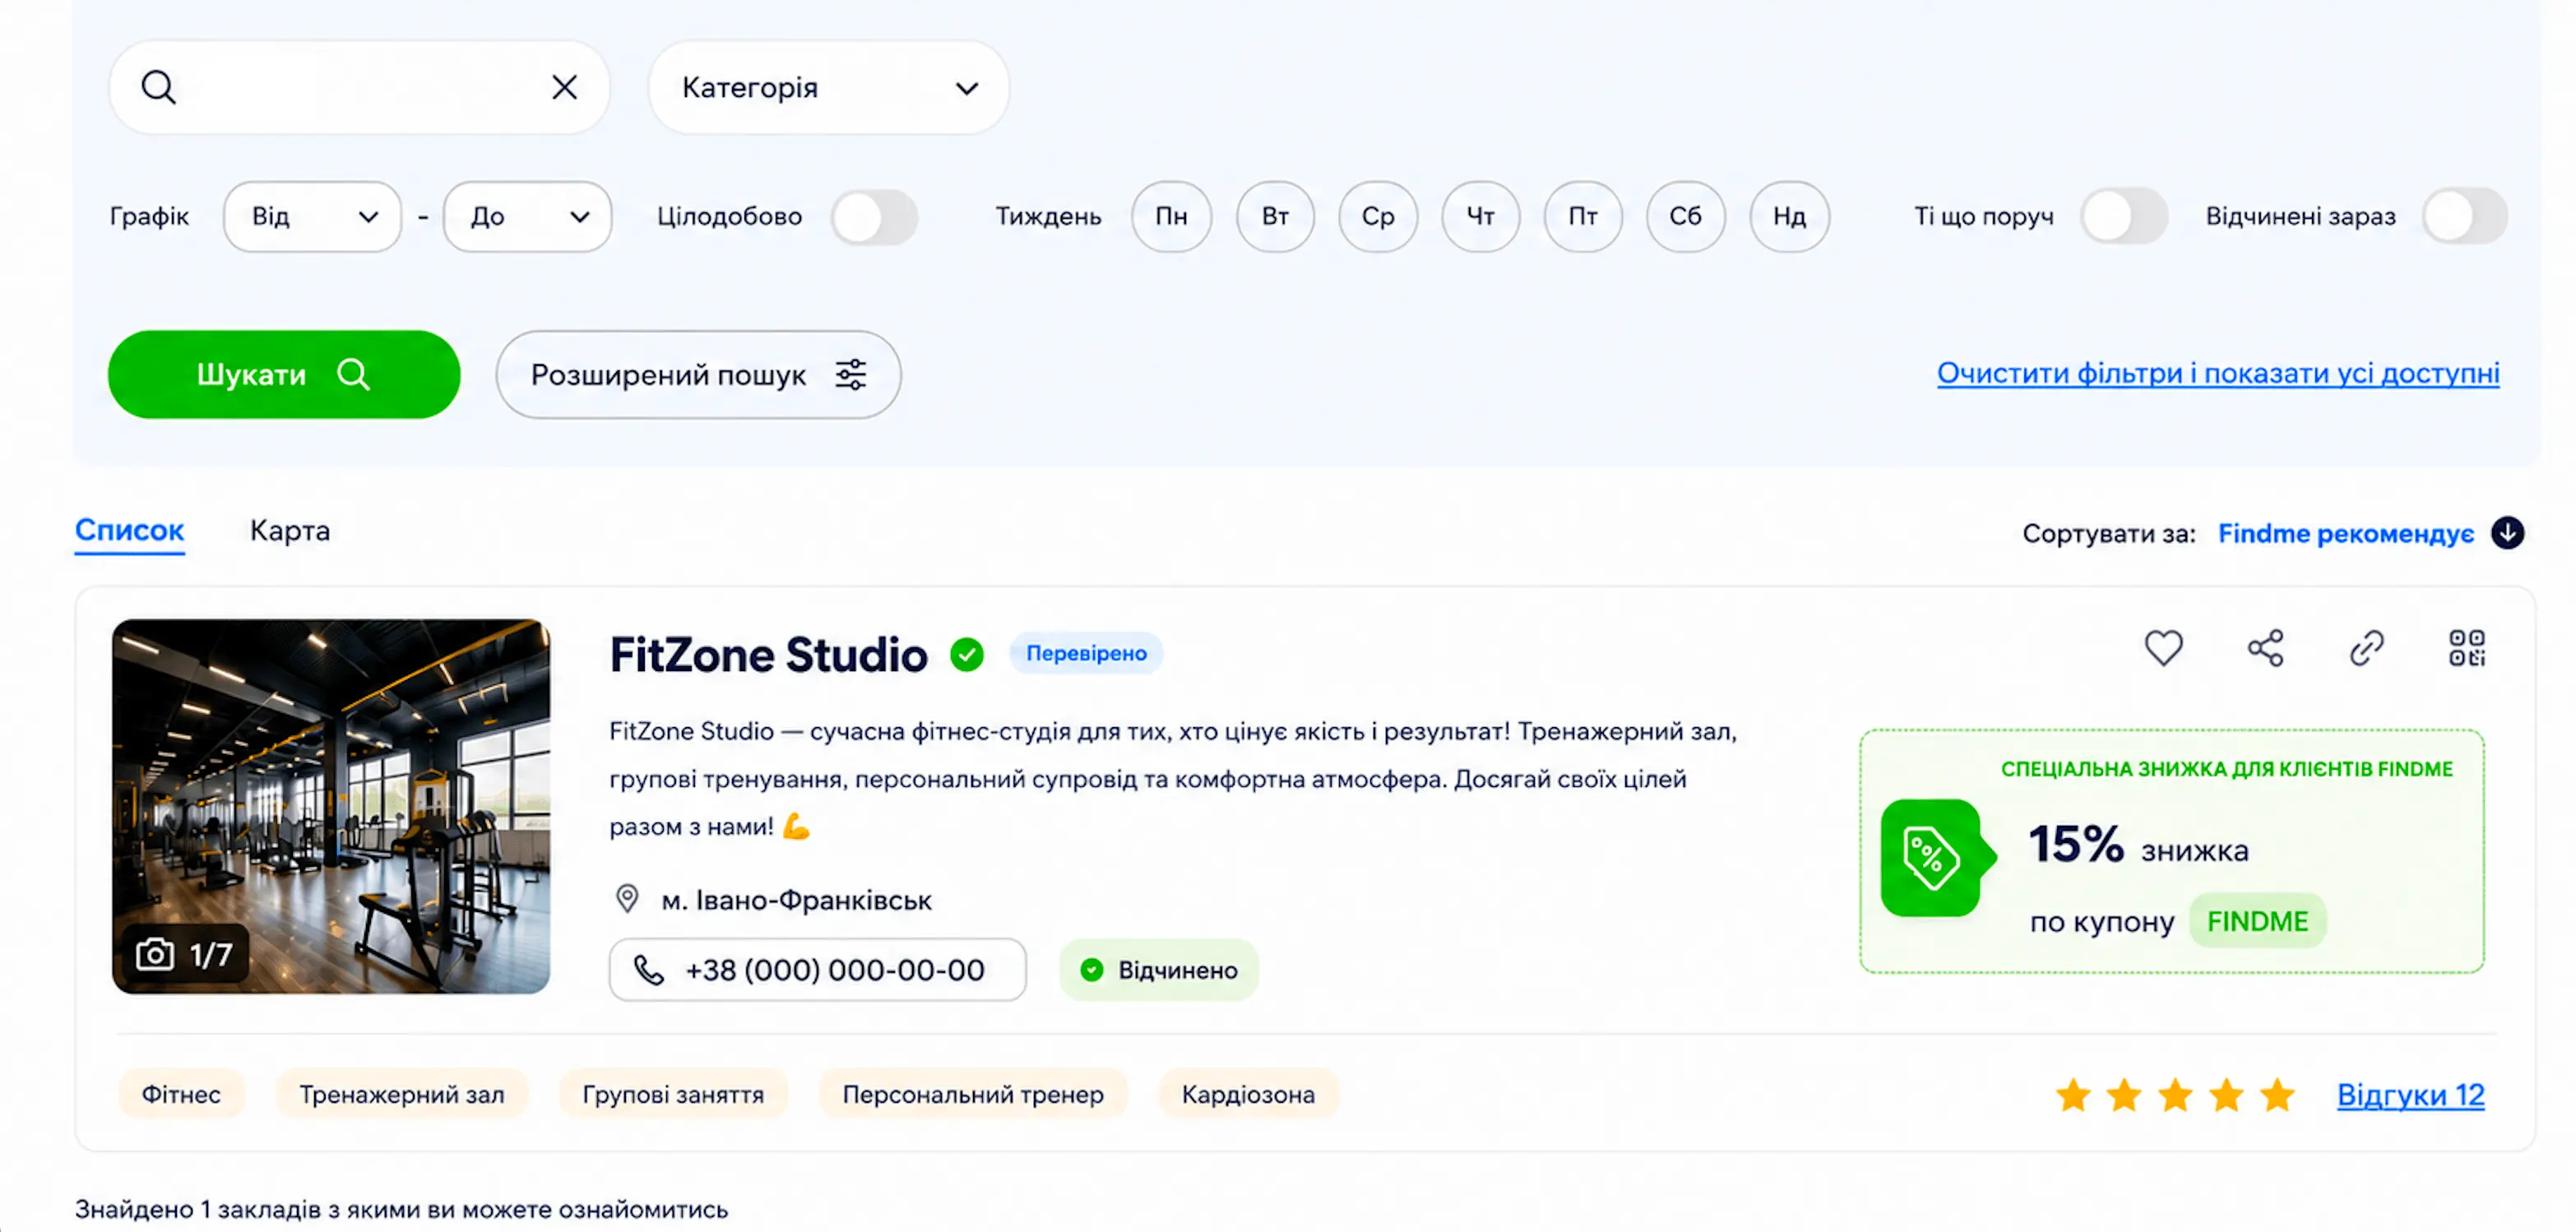
Task: Select Вт weekday filter
Action: click(1275, 216)
